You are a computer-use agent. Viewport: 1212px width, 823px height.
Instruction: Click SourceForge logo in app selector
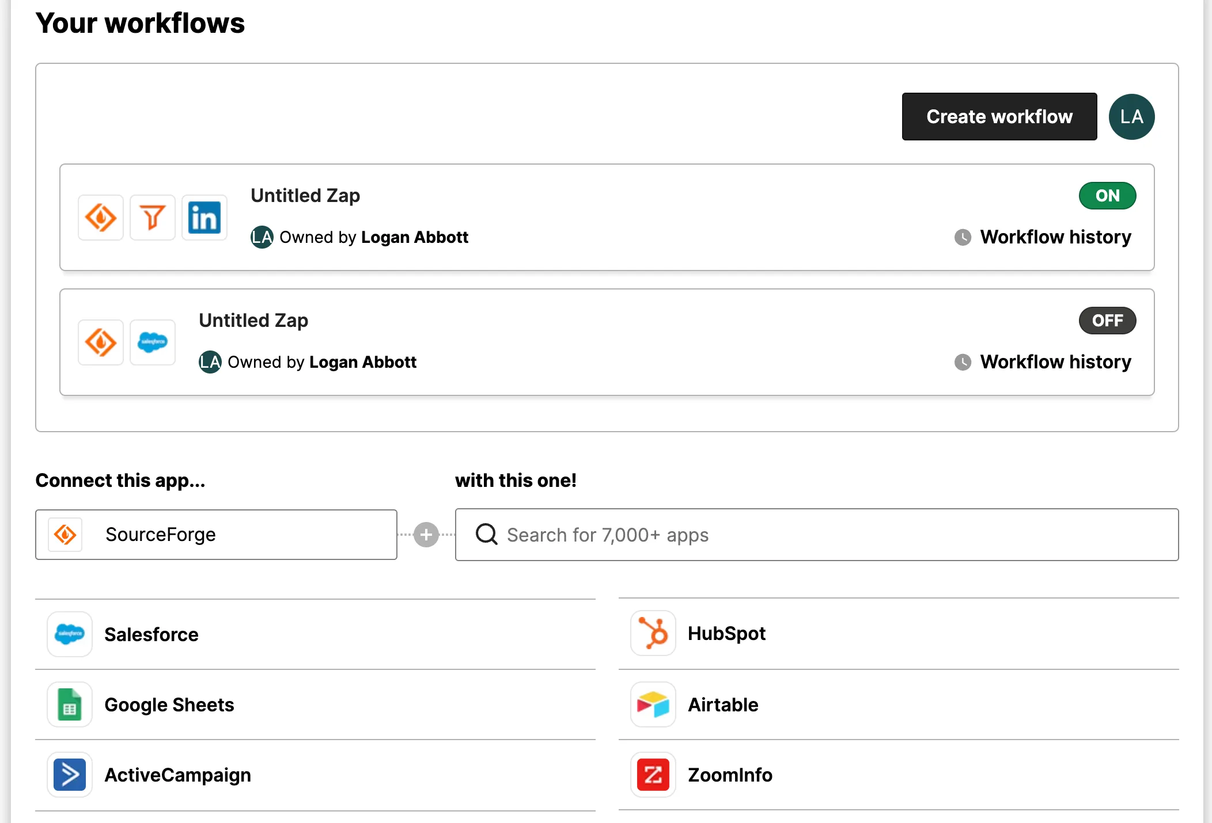click(65, 535)
